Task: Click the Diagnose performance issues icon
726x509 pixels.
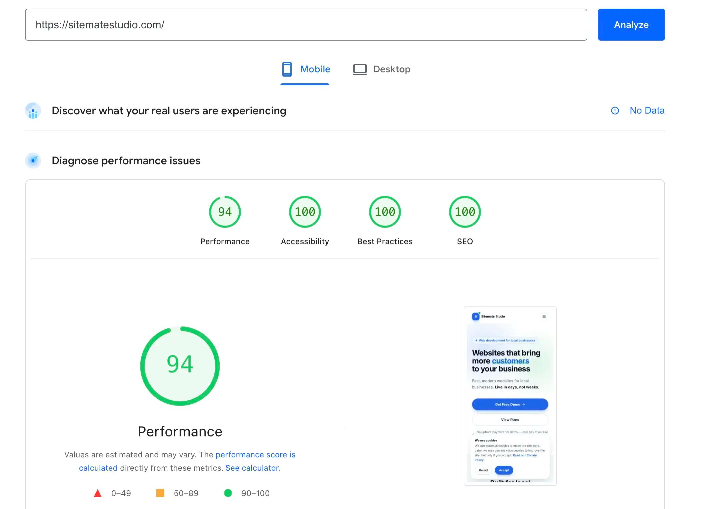Action: pyautogui.click(x=33, y=161)
